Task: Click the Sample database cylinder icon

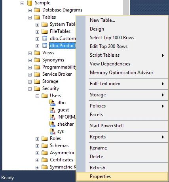Action: (x=30, y=3)
